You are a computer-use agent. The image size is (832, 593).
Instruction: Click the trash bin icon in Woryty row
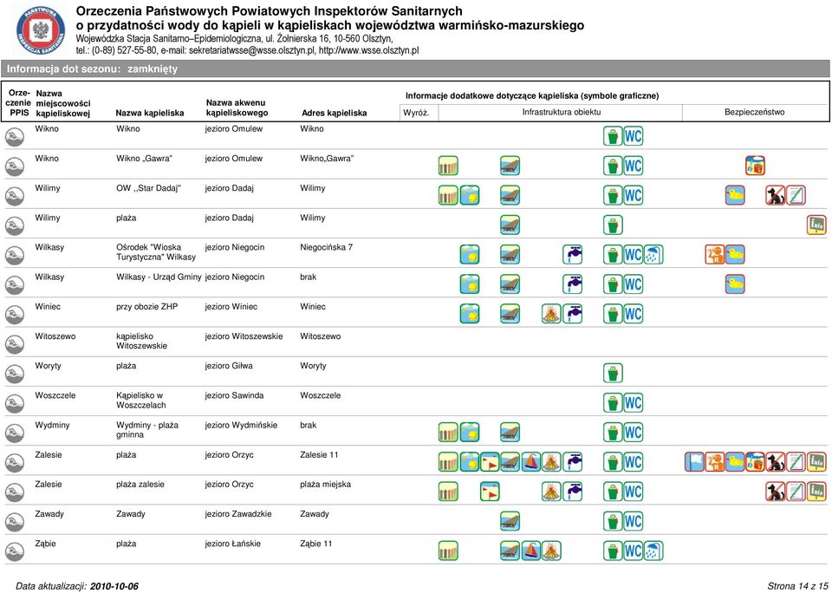click(x=613, y=373)
